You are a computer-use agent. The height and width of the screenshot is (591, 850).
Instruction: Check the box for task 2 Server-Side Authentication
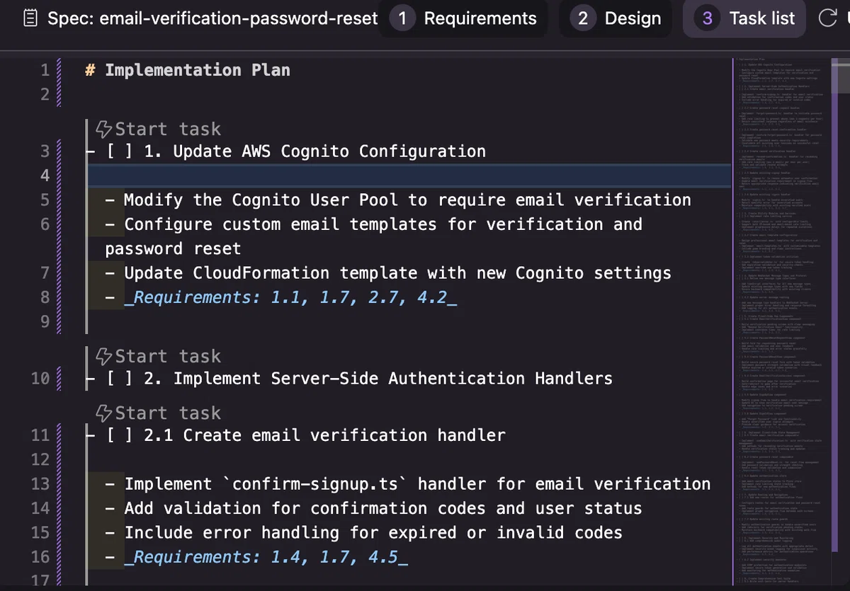point(120,379)
